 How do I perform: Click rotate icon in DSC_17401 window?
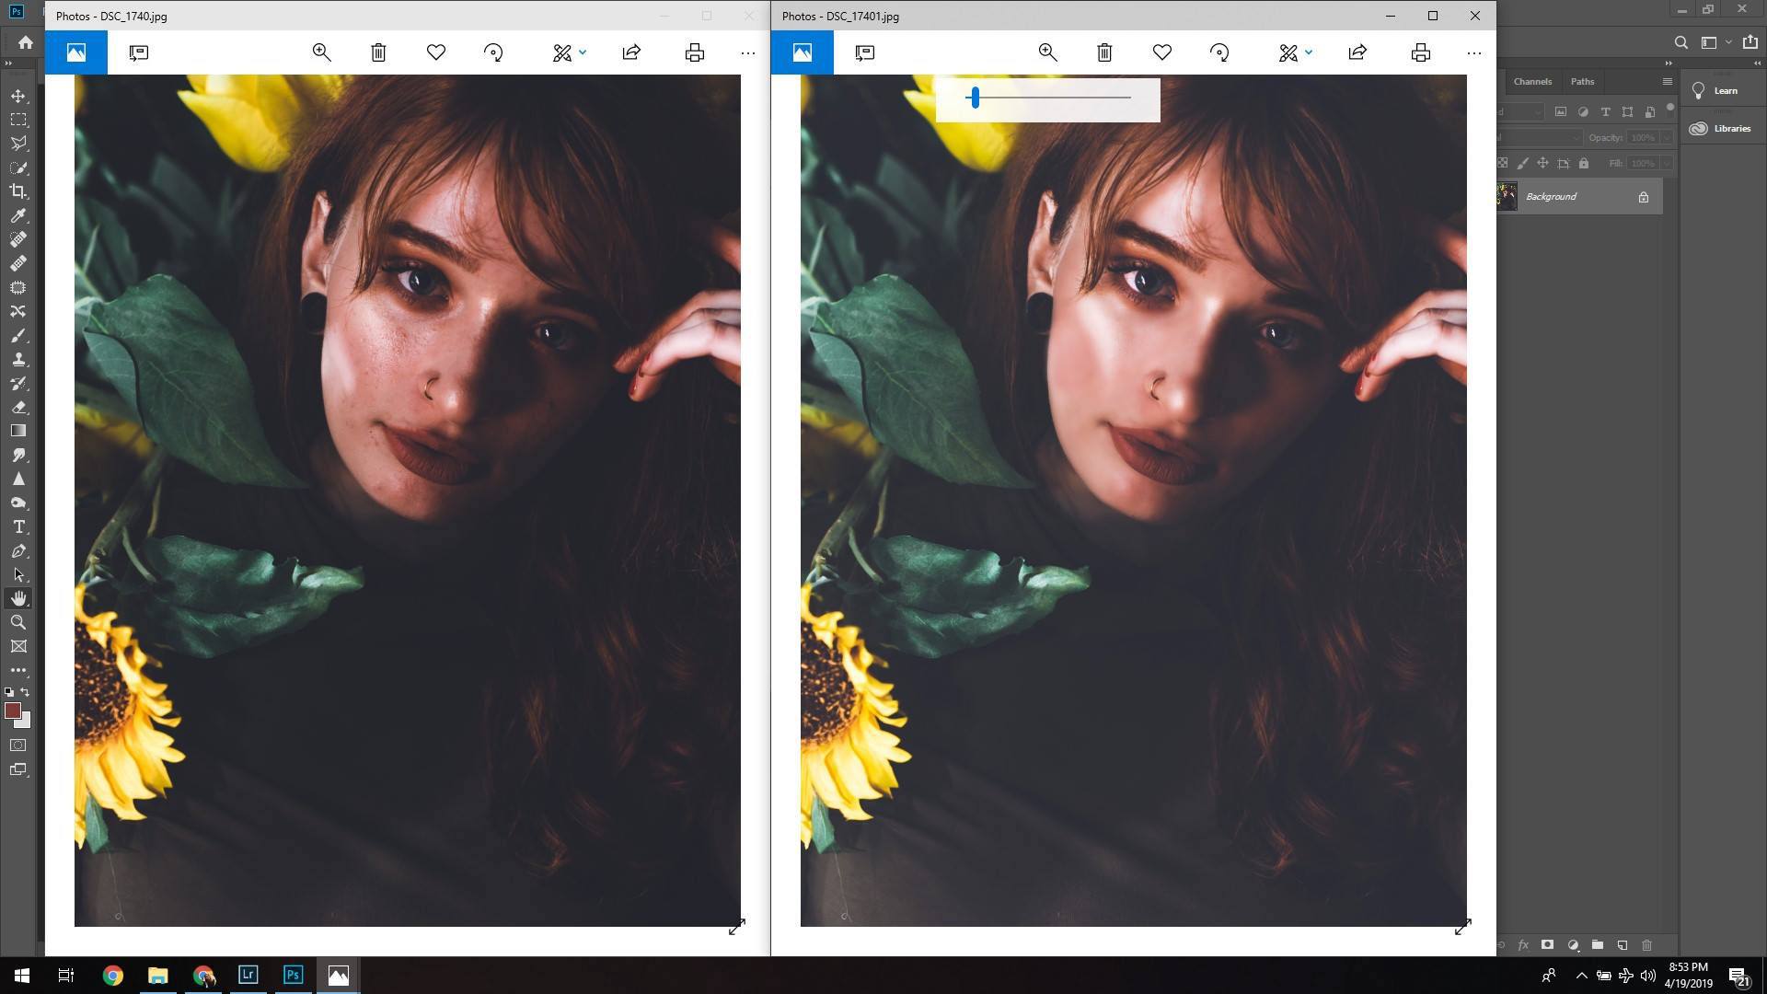1219,53
